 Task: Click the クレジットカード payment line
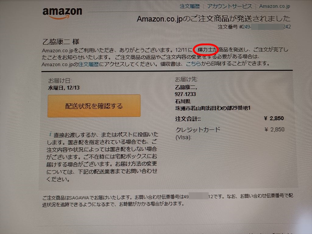pos(198,130)
